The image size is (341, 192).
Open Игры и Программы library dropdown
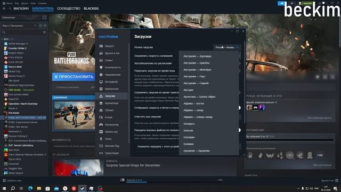point(19,26)
